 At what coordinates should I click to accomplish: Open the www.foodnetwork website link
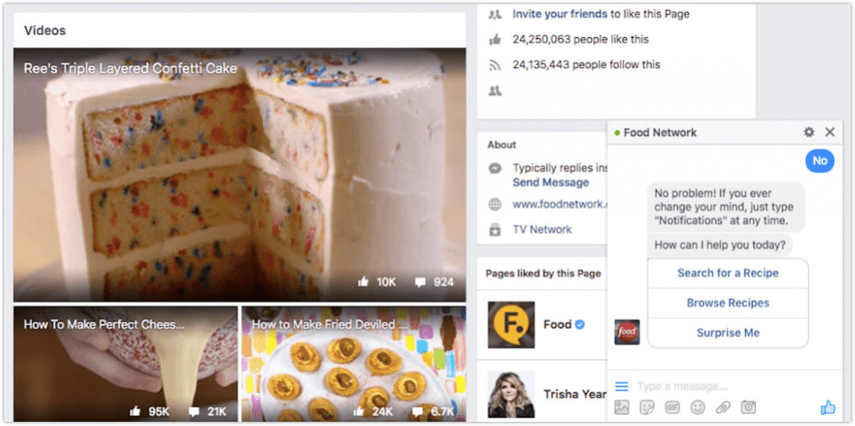pyautogui.click(x=559, y=204)
